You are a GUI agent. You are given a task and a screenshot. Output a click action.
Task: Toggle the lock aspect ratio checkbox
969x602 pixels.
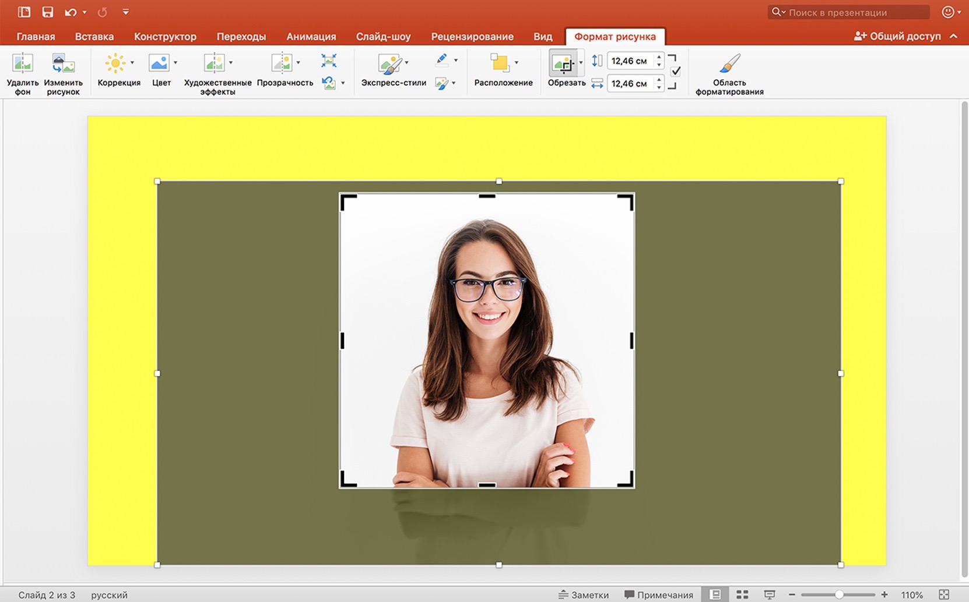(676, 72)
